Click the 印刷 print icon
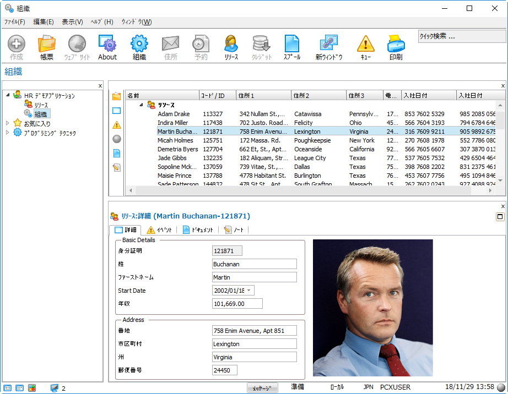 (396, 46)
